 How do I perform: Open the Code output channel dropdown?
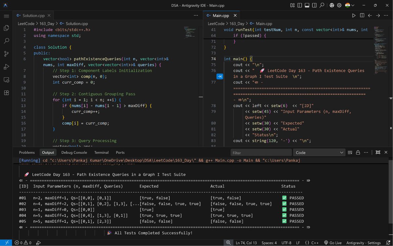(x=319, y=153)
